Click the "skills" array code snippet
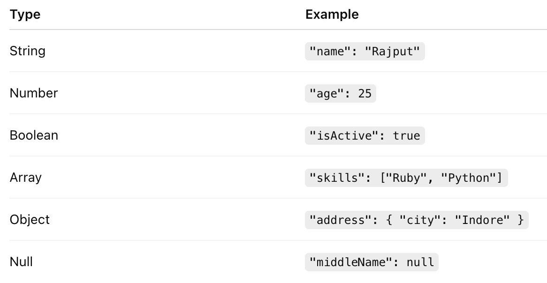Viewport: 547px width, 283px height. point(406,178)
